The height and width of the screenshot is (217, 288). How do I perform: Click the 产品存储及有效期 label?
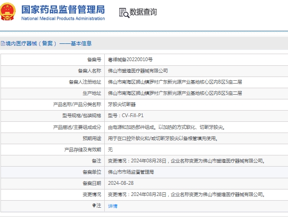pyautogui.click(x=83, y=149)
